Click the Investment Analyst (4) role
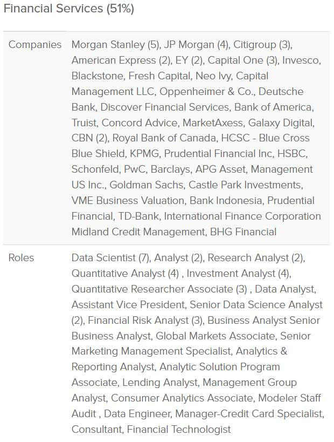 (238, 274)
